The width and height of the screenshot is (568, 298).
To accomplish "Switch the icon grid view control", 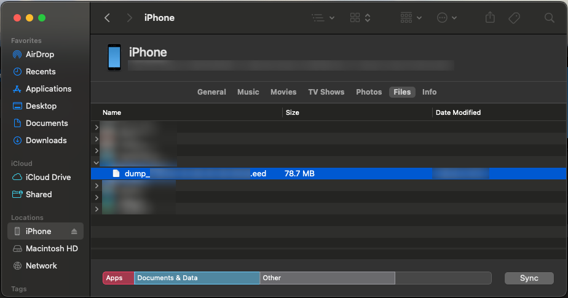I will click(360, 18).
